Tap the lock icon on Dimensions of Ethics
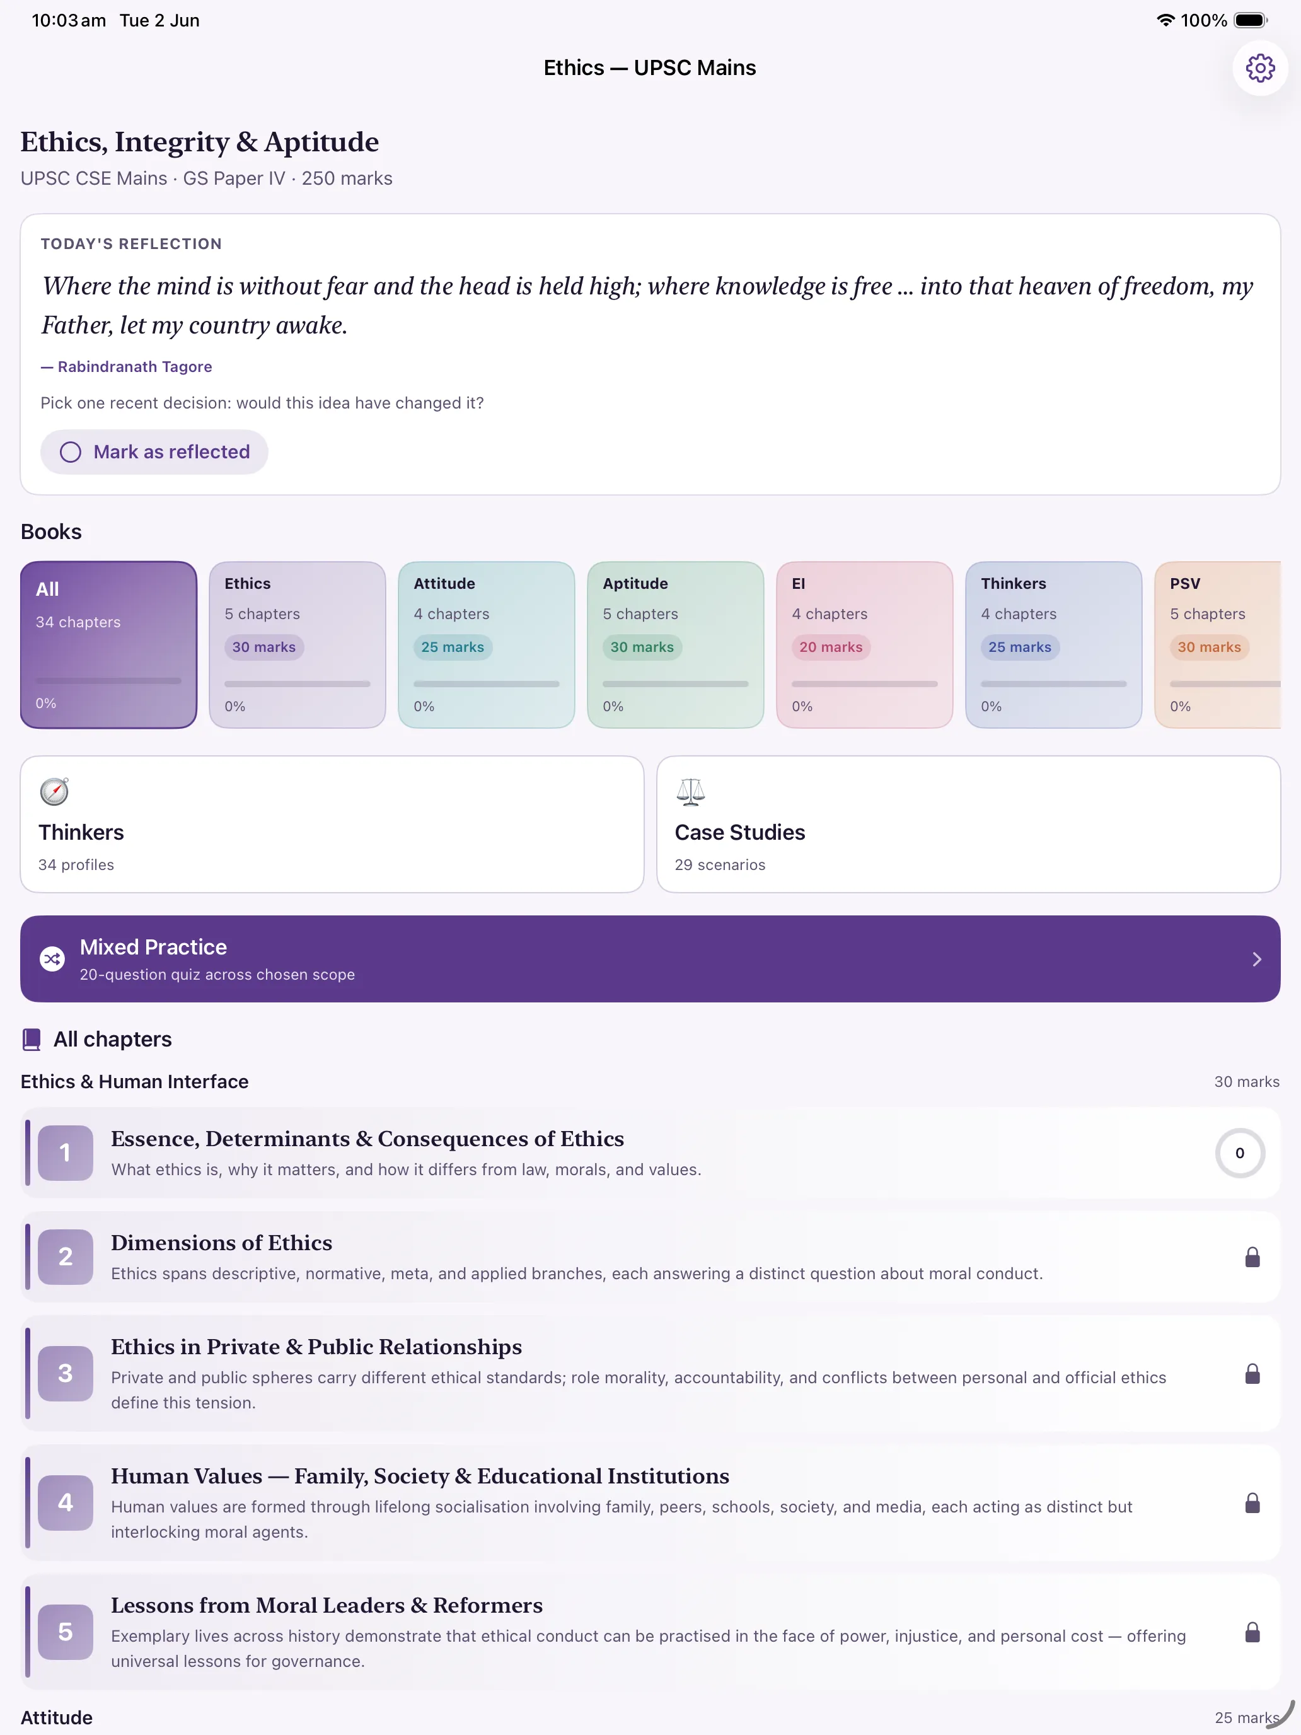Screen dimensions: 1301x1735 (x=1252, y=1257)
